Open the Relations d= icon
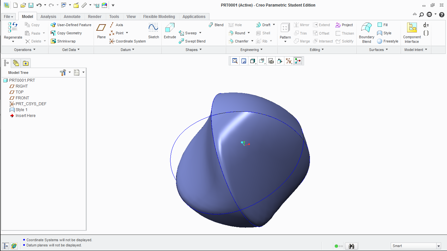Image resolution: width=447 pixels, height=251 pixels. pos(426,25)
